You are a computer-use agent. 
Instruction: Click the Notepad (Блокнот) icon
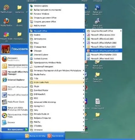tap(4, 122)
